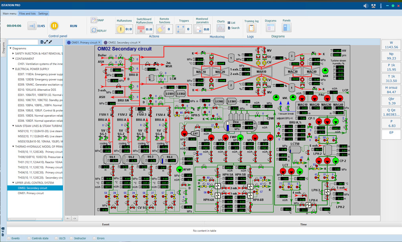Open the Remote functions icon

click(x=161, y=29)
